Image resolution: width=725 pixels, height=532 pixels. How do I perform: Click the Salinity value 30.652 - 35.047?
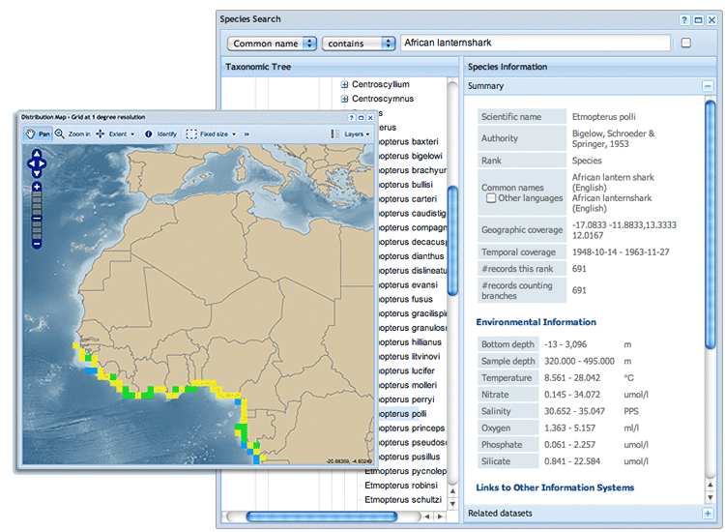tap(574, 411)
